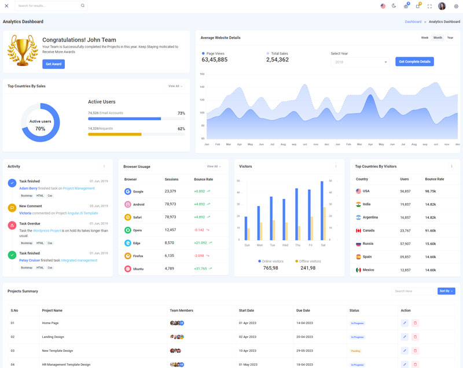Open the Activity panel three-dot menu

[104, 166]
